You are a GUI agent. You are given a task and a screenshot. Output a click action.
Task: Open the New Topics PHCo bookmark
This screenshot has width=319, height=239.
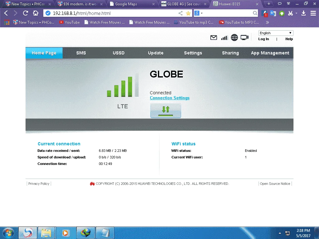pyautogui.click(x=34, y=22)
